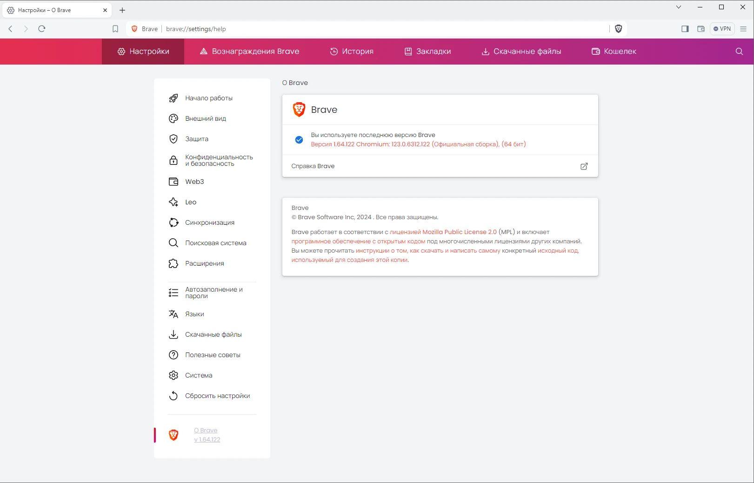Viewport: 754px width, 483px height.
Task: Click the rocket icon for Начало работы
Action: 173,98
